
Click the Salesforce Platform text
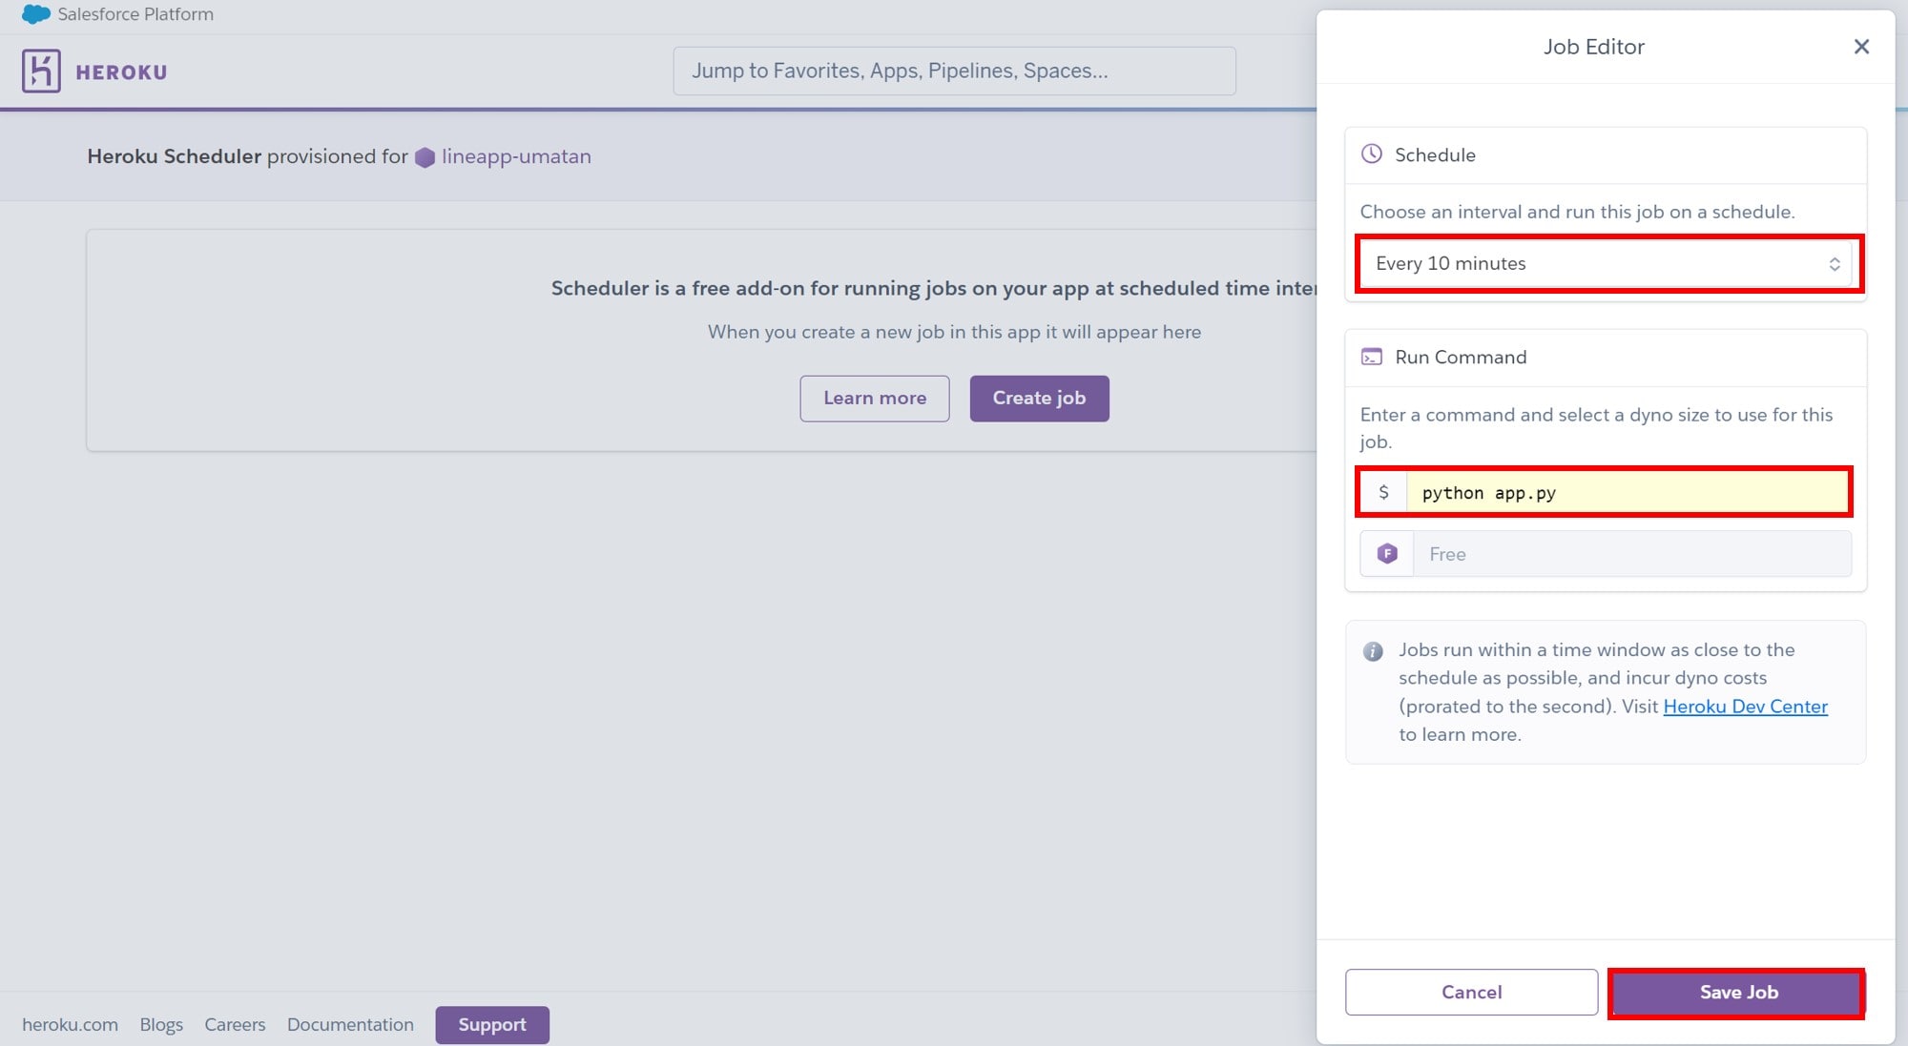coord(135,14)
